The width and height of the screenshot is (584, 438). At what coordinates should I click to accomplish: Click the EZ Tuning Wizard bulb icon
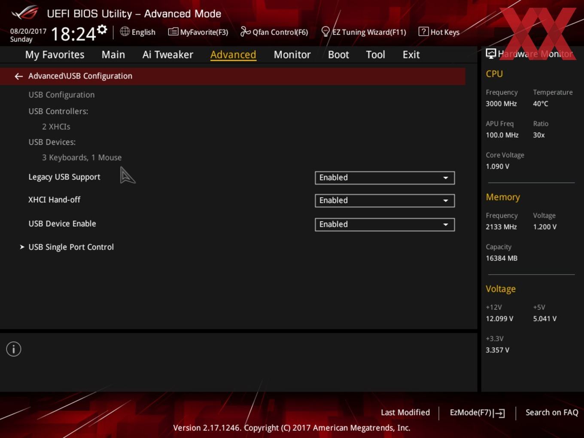pyautogui.click(x=325, y=32)
